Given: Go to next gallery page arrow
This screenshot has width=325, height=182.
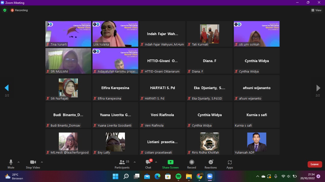Looking at the screenshot, I should pyautogui.click(x=318, y=88).
